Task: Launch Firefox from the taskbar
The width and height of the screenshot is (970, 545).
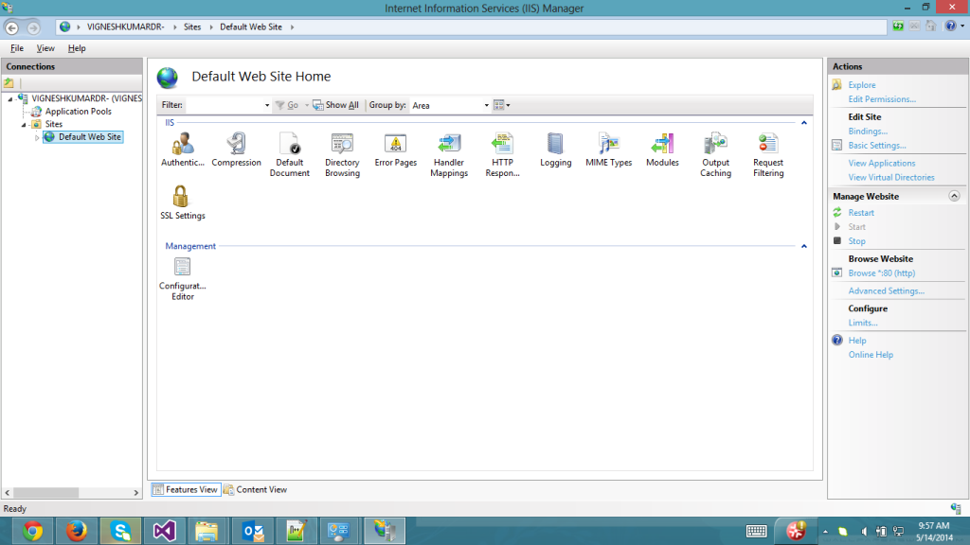Action: [x=78, y=531]
